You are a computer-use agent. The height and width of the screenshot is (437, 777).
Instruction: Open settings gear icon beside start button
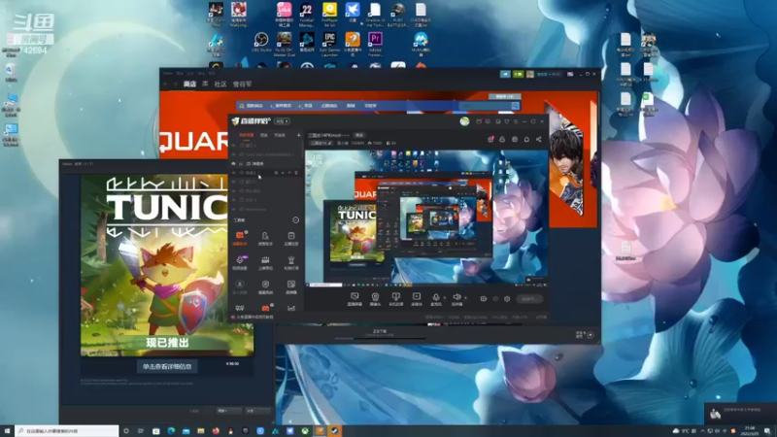pyautogui.click(x=507, y=299)
